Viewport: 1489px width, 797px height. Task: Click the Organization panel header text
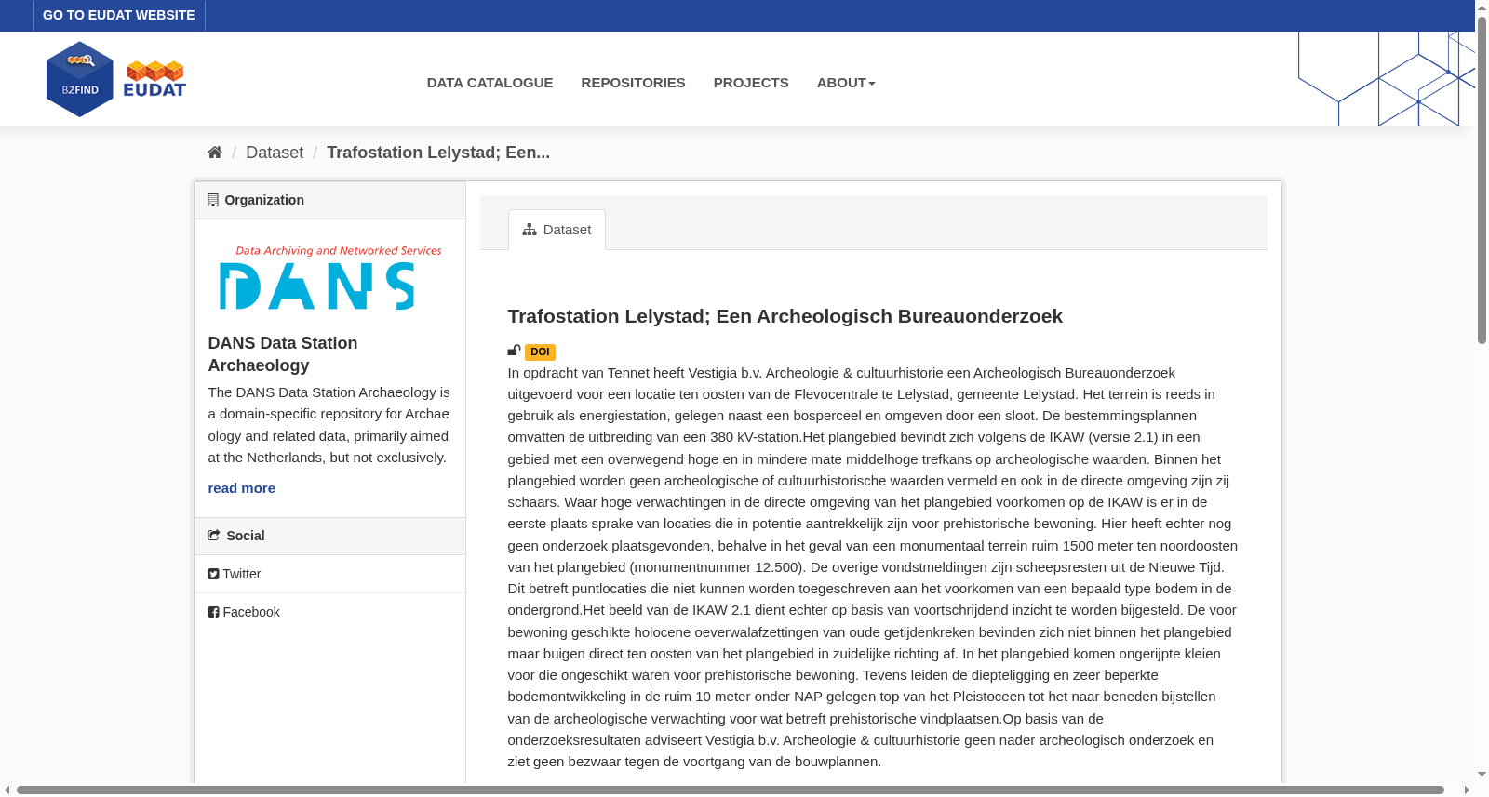pos(264,200)
